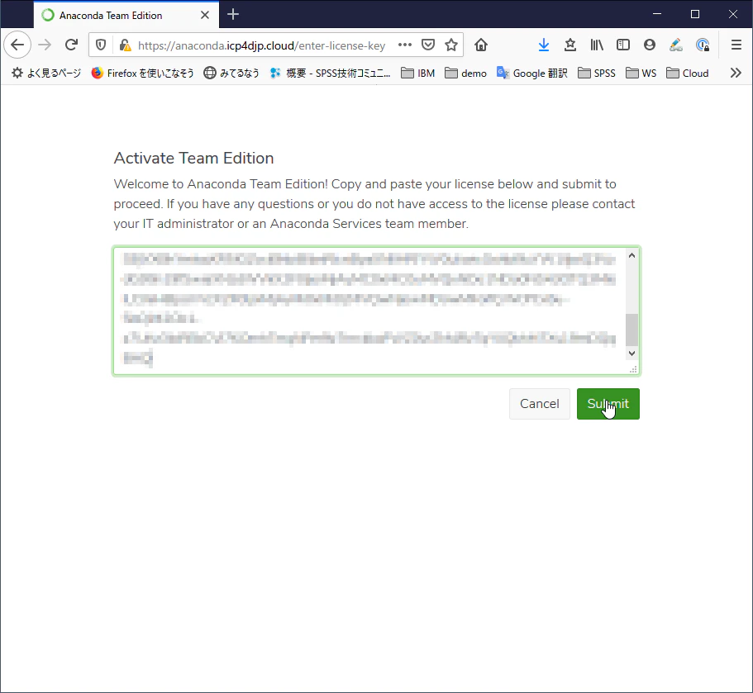The height and width of the screenshot is (693, 753).
Task: Cancel the license activation
Action: click(539, 404)
